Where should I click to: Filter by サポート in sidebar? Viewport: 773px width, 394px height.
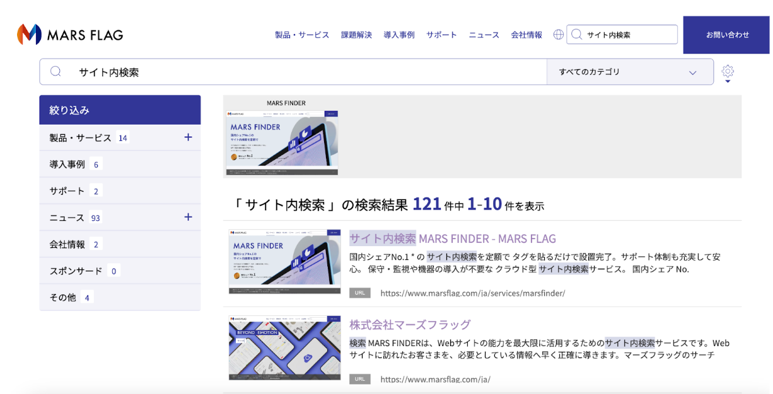click(x=120, y=191)
